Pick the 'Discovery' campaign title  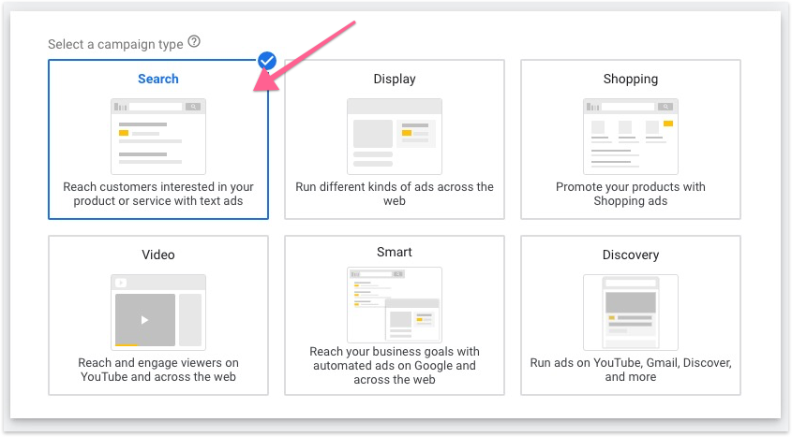630,255
